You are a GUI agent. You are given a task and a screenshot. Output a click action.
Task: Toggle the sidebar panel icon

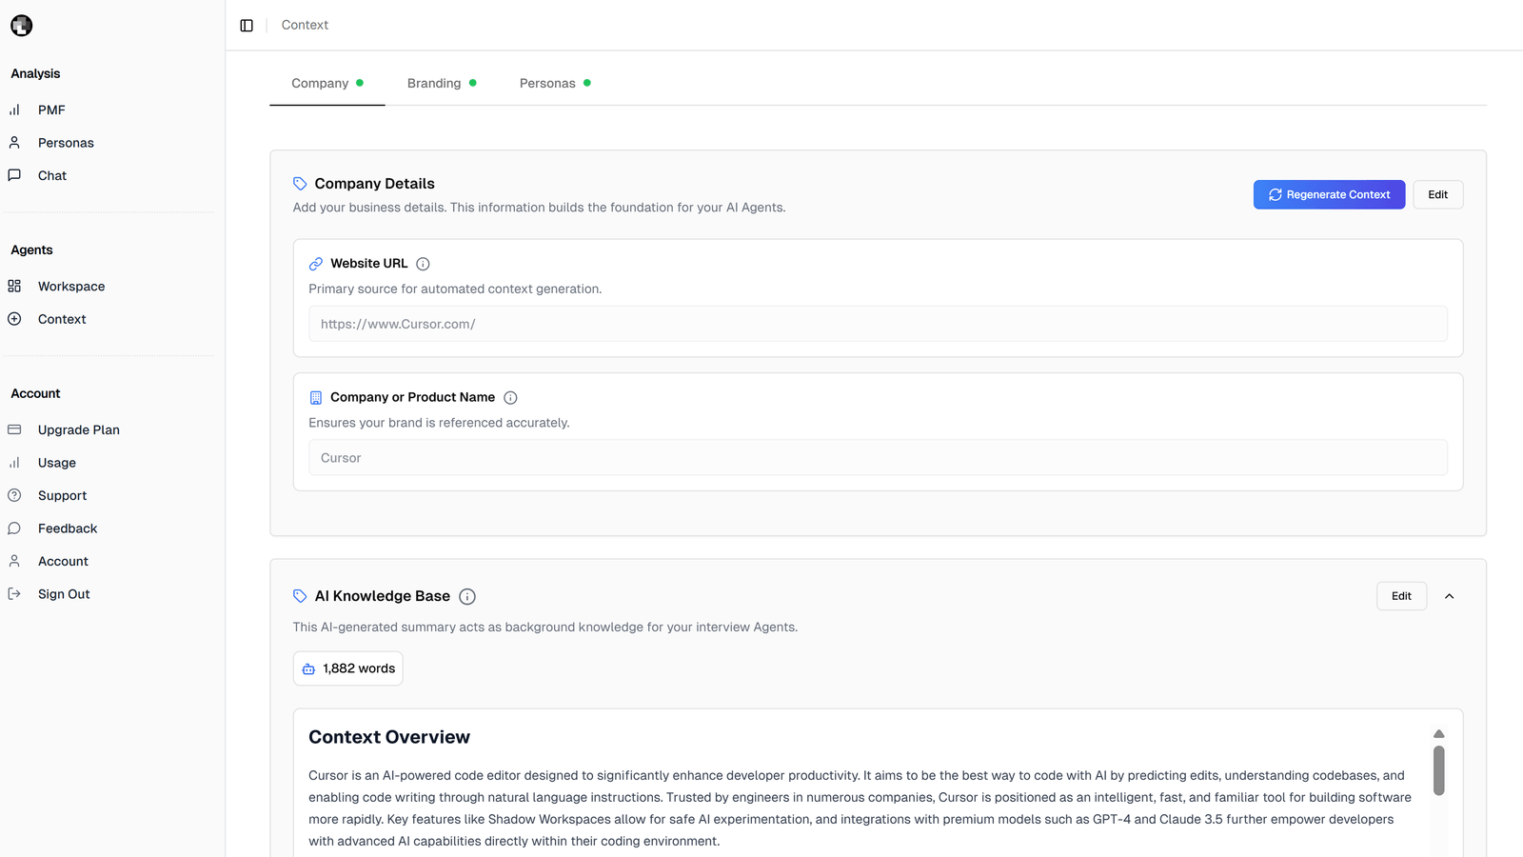[247, 26]
